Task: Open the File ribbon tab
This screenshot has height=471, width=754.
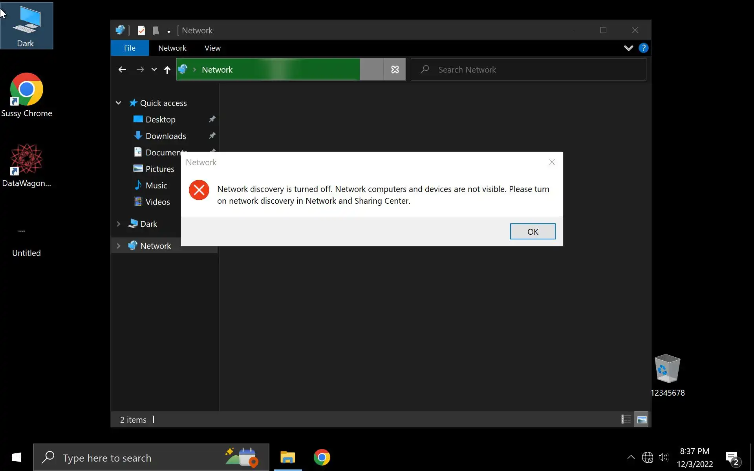Action: point(130,48)
